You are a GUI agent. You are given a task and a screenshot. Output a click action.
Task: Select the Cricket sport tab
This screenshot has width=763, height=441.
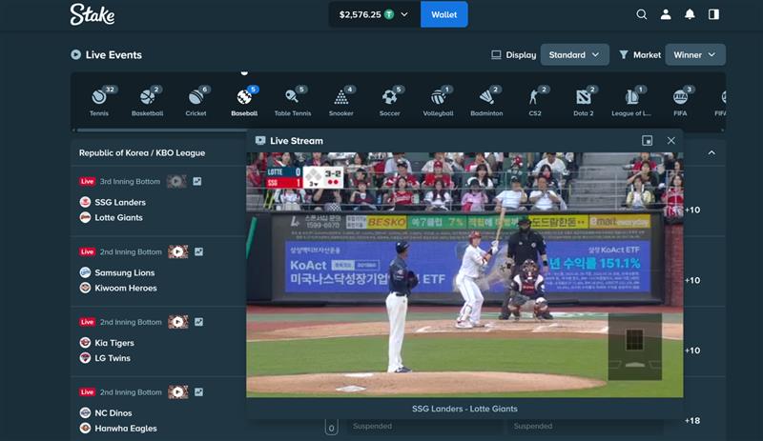[196, 101]
